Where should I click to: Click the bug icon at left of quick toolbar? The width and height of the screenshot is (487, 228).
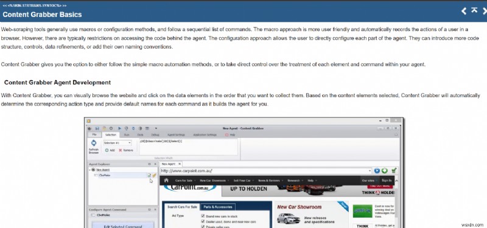[x=89, y=128]
